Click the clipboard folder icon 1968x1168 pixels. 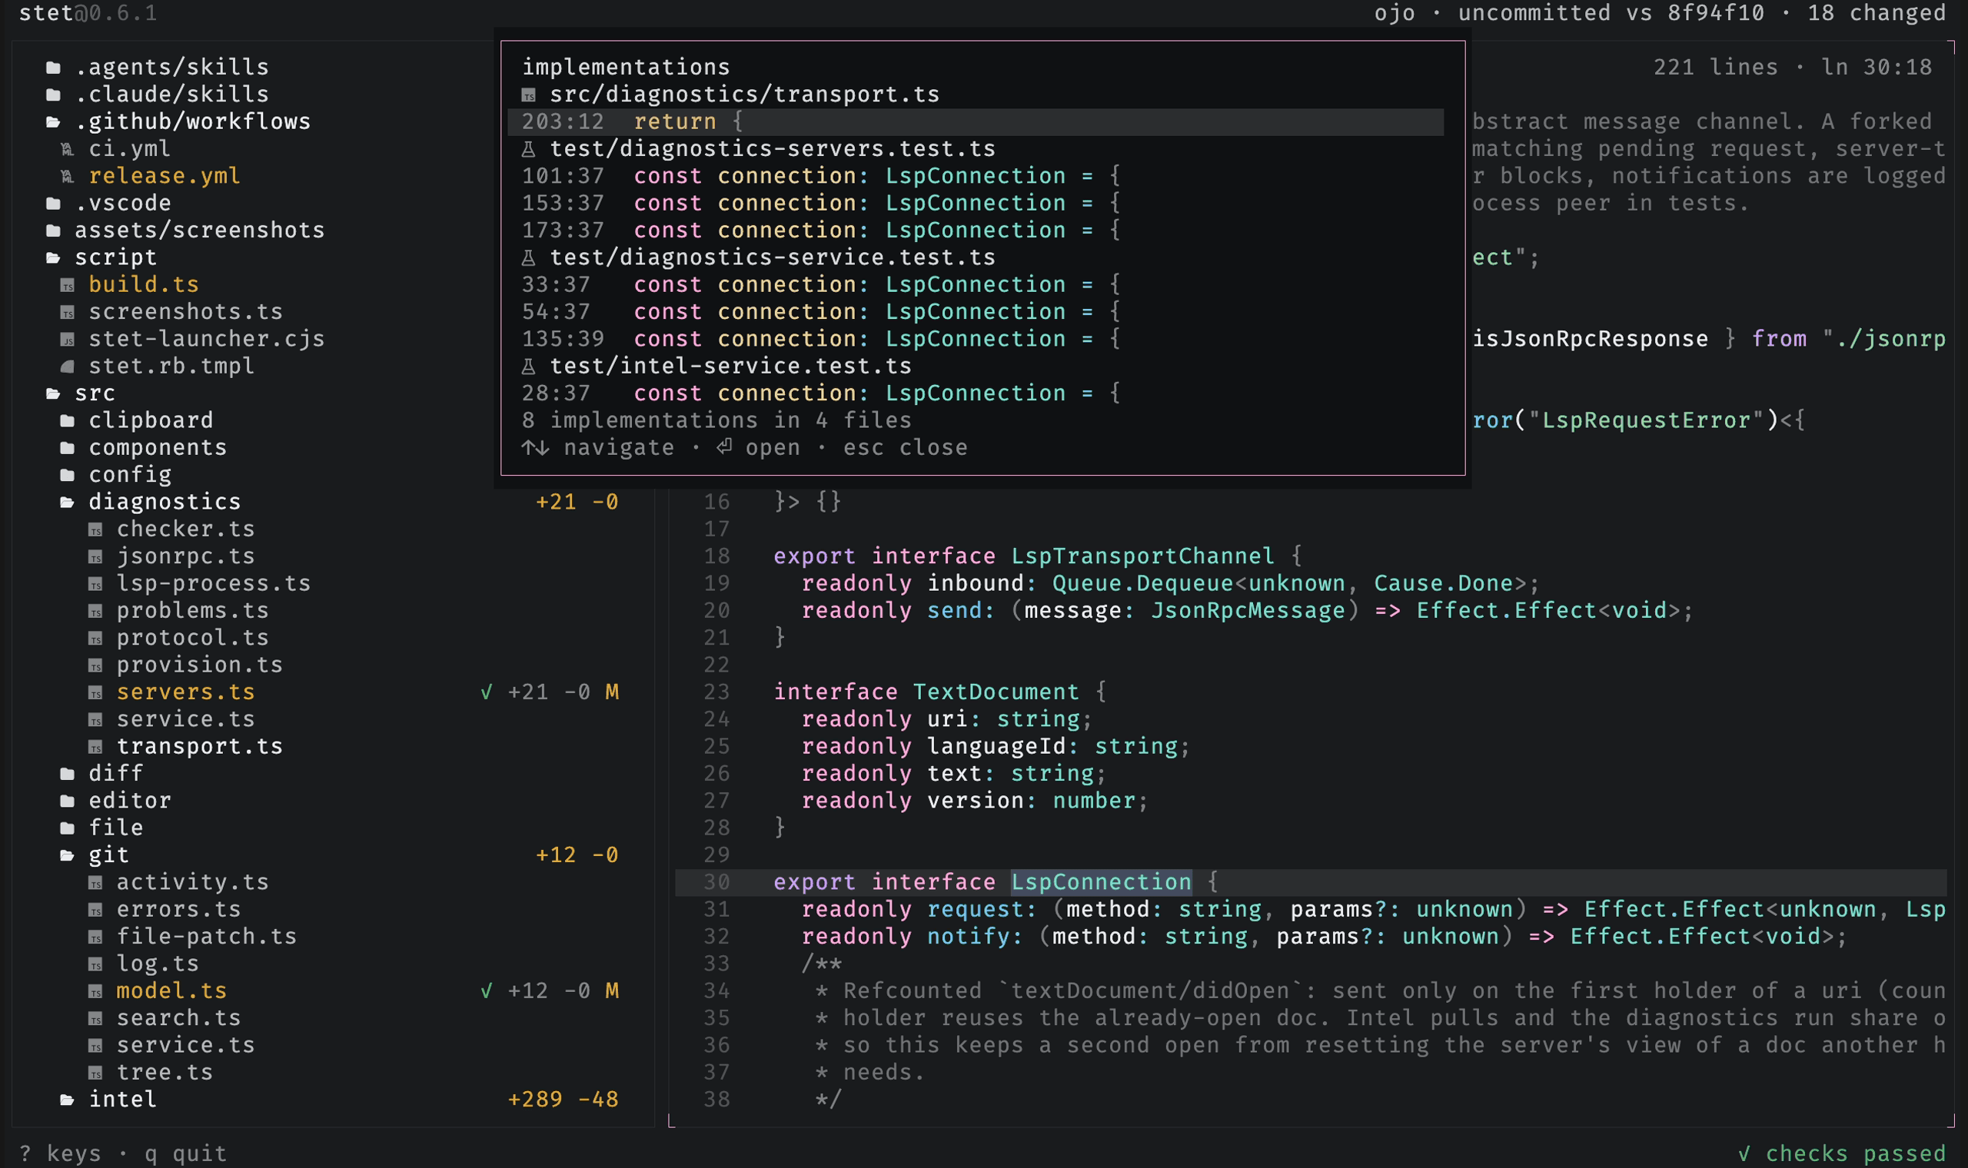click(x=67, y=421)
